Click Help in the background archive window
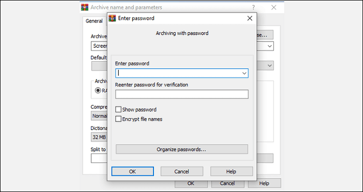363x192 pixels. [x=264, y=183]
